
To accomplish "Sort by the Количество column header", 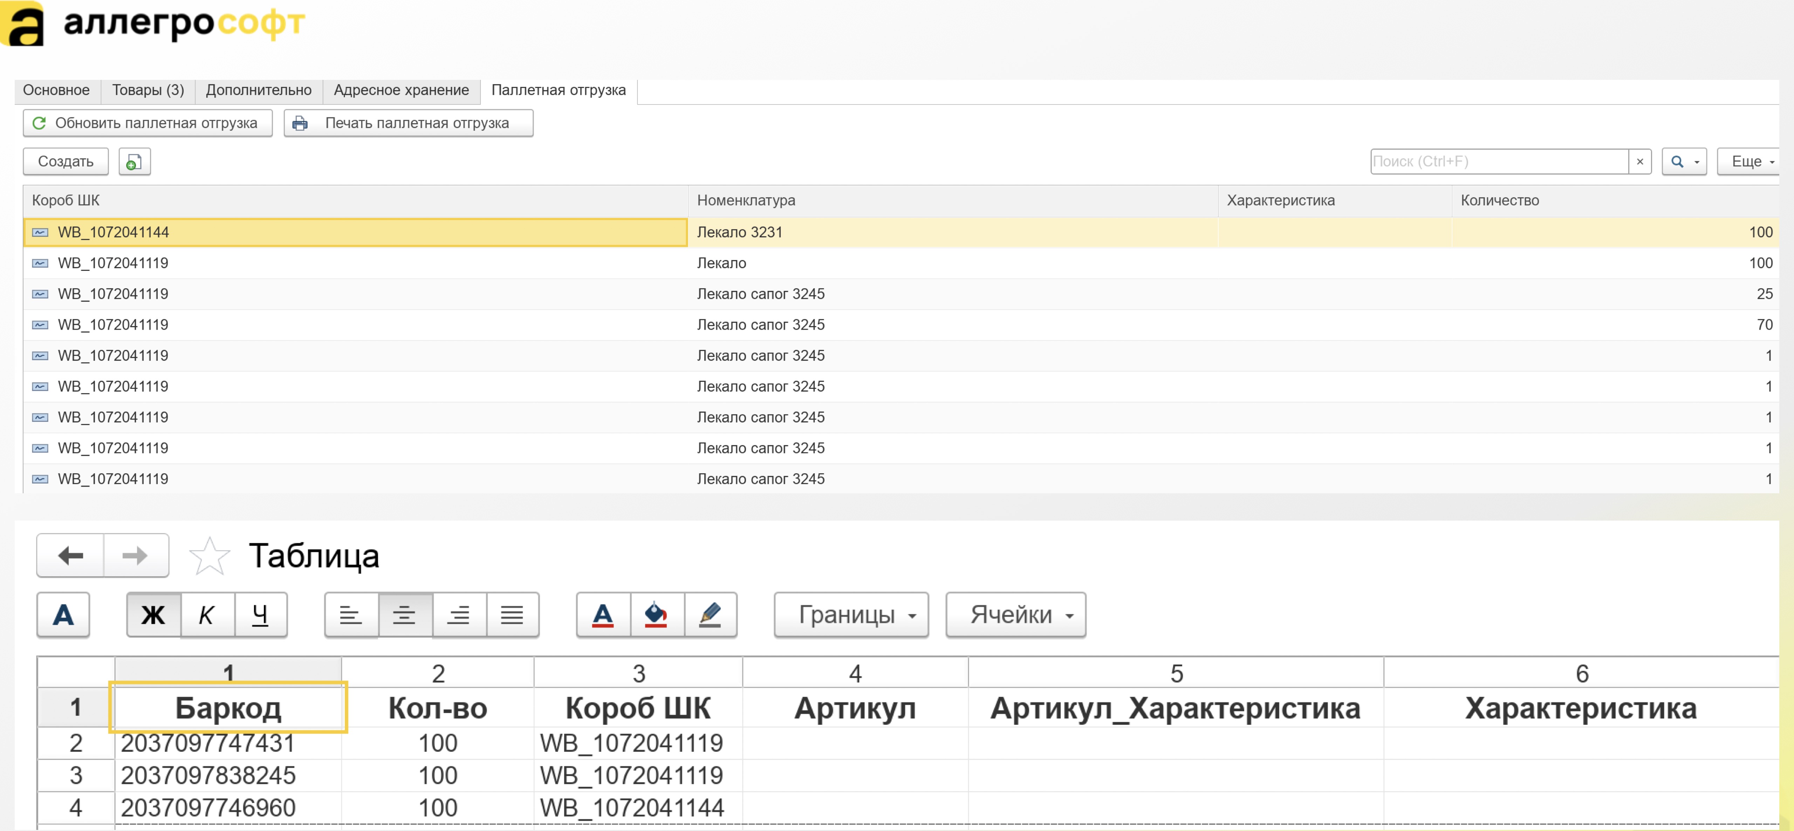I will tap(1615, 201).
